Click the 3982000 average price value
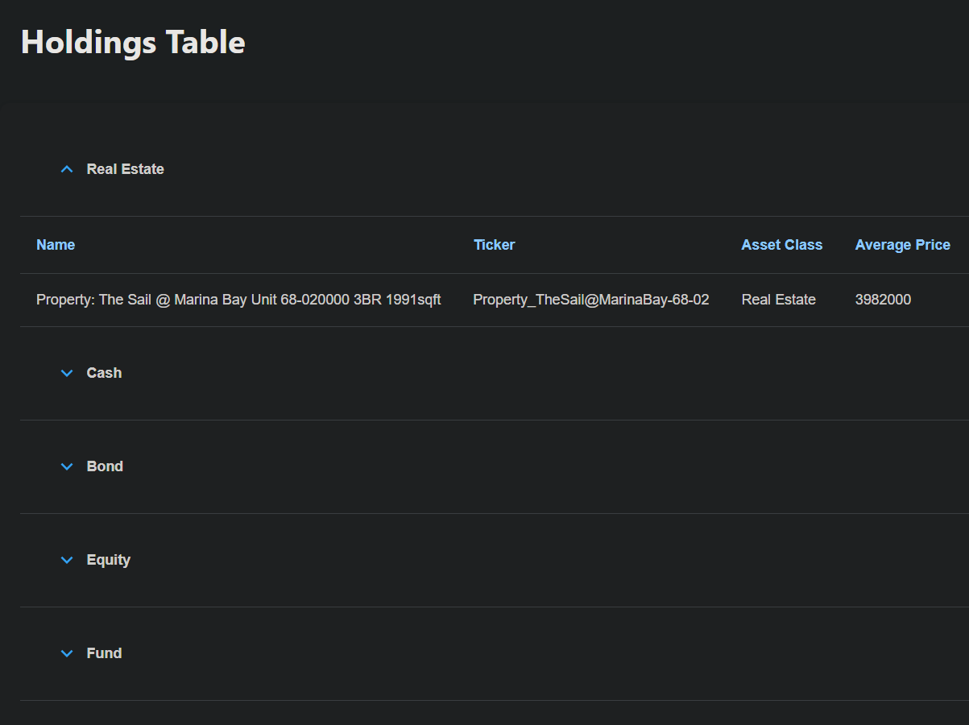 point(883,299)
